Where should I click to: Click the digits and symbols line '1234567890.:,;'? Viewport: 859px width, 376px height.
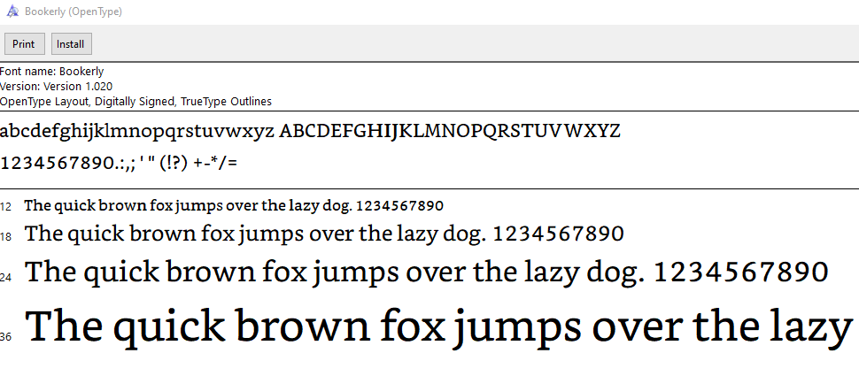point(119,162)
